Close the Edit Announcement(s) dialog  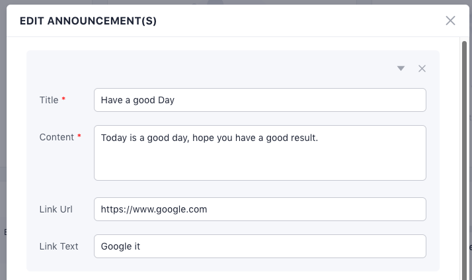tap(450, 21)
